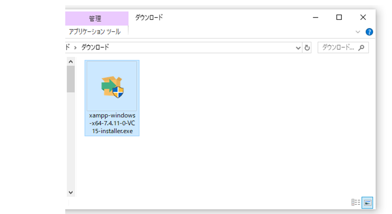Click the ダウンロード search box
Viewport: 392px width, 214px height.
coord(343,47)
